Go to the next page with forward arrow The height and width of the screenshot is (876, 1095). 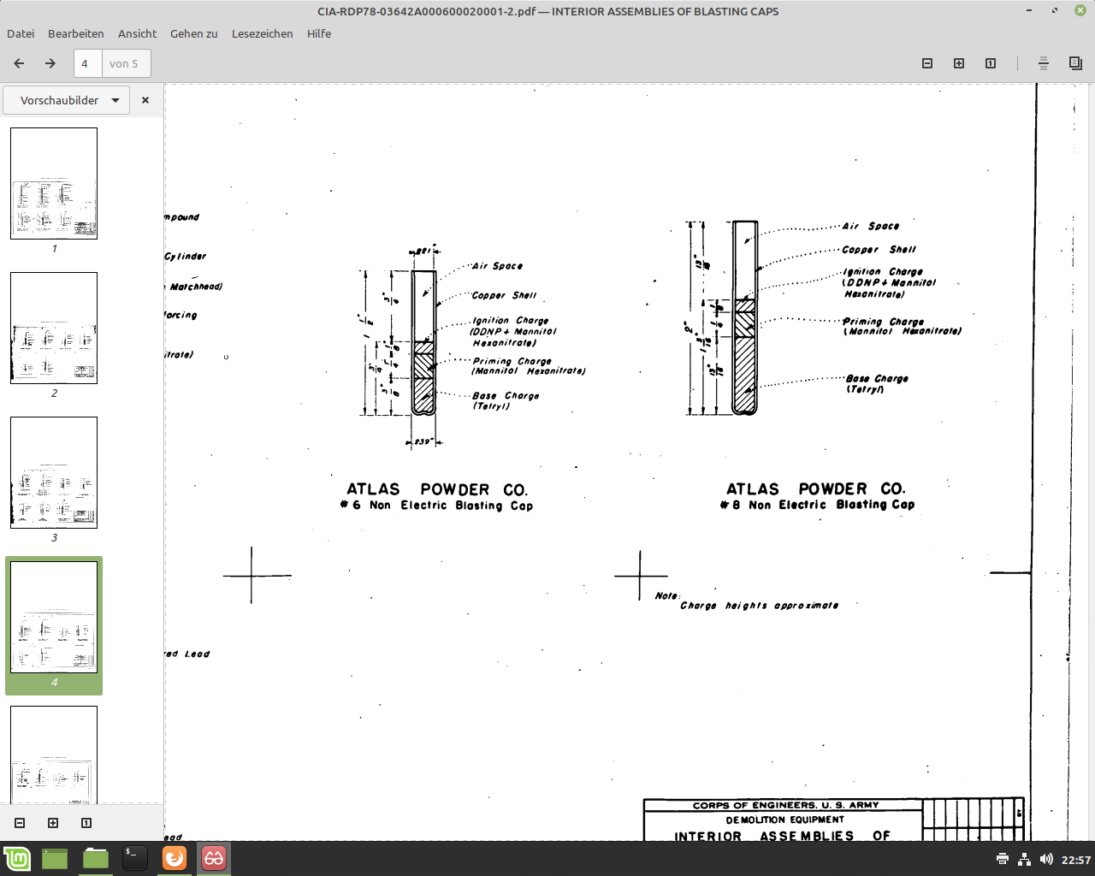(x=50, y=63)
